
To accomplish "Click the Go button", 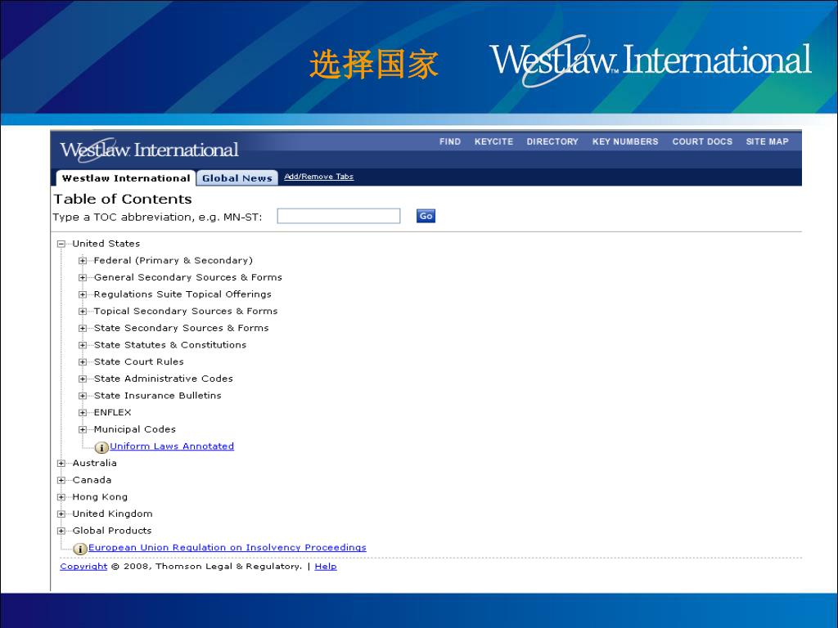I will [x=426, y=216].
